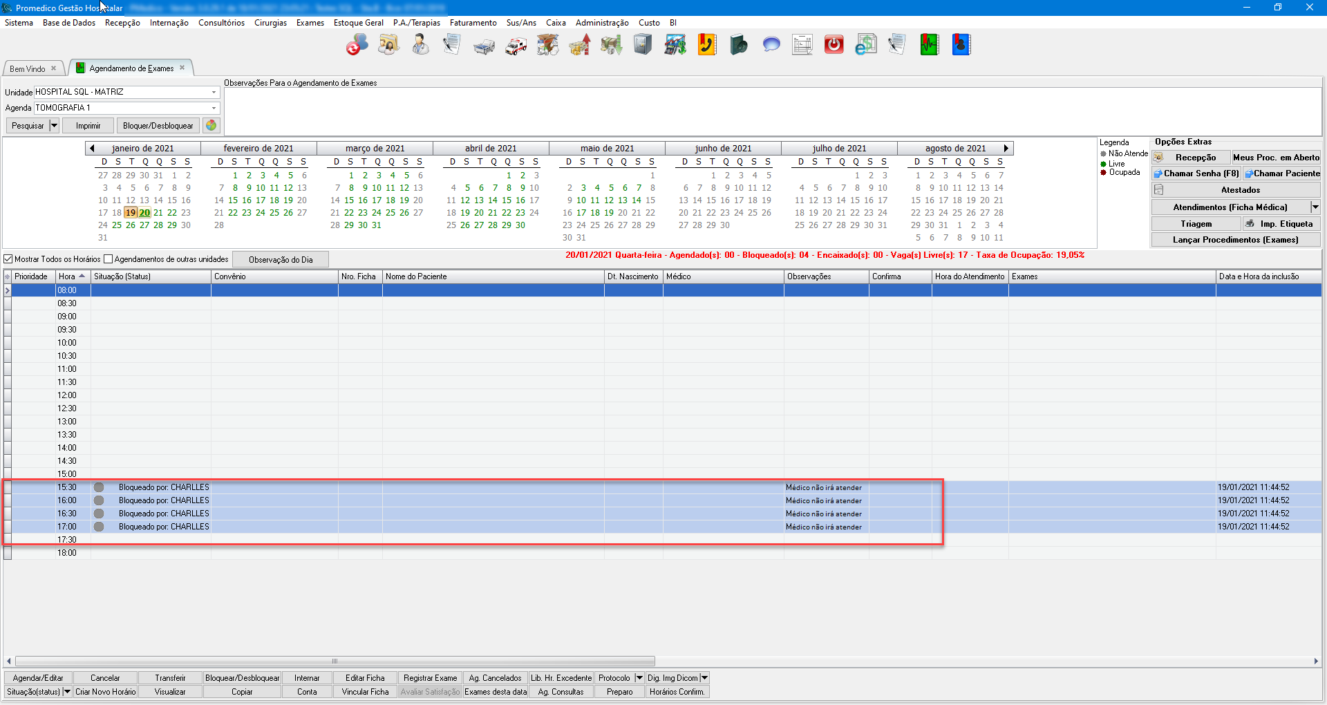Open the doctor icon in toolbar

[420, 46]
